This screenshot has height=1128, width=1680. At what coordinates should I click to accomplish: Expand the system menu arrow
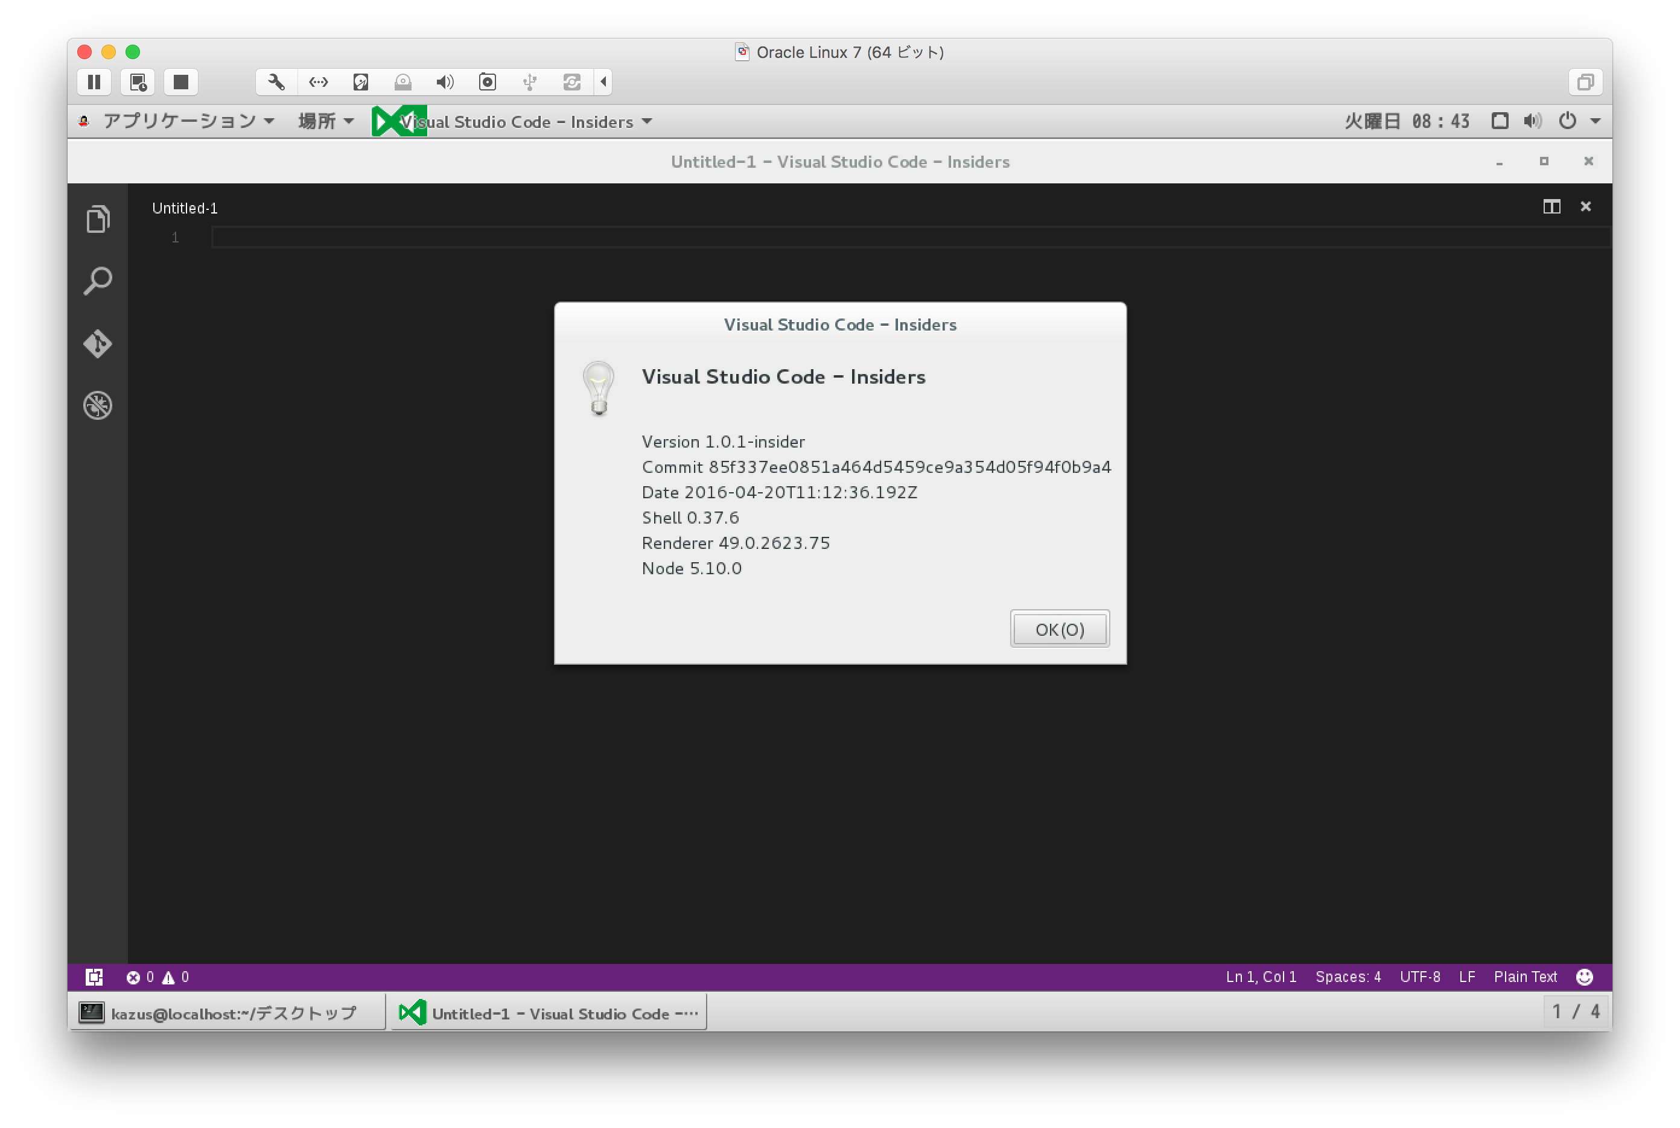pyautogui.click(x=1595, y=121)
